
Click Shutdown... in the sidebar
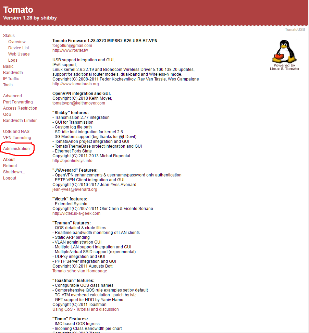tap(14, 172)
